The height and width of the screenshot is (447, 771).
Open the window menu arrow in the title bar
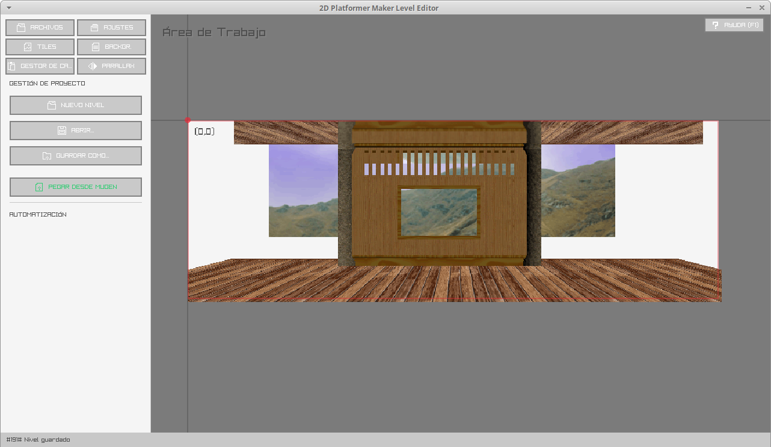point(9,8)
